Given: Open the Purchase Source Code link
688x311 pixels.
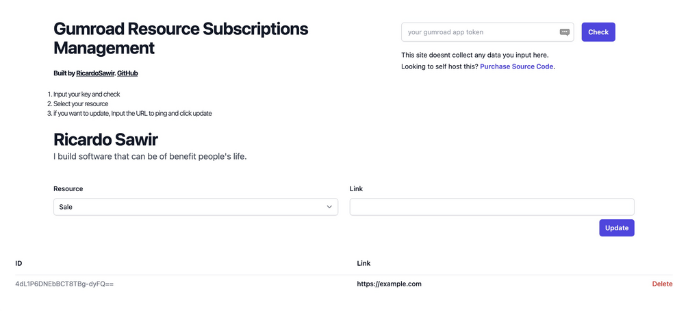Looking at the screenshot, I should (x=517, y=66).
